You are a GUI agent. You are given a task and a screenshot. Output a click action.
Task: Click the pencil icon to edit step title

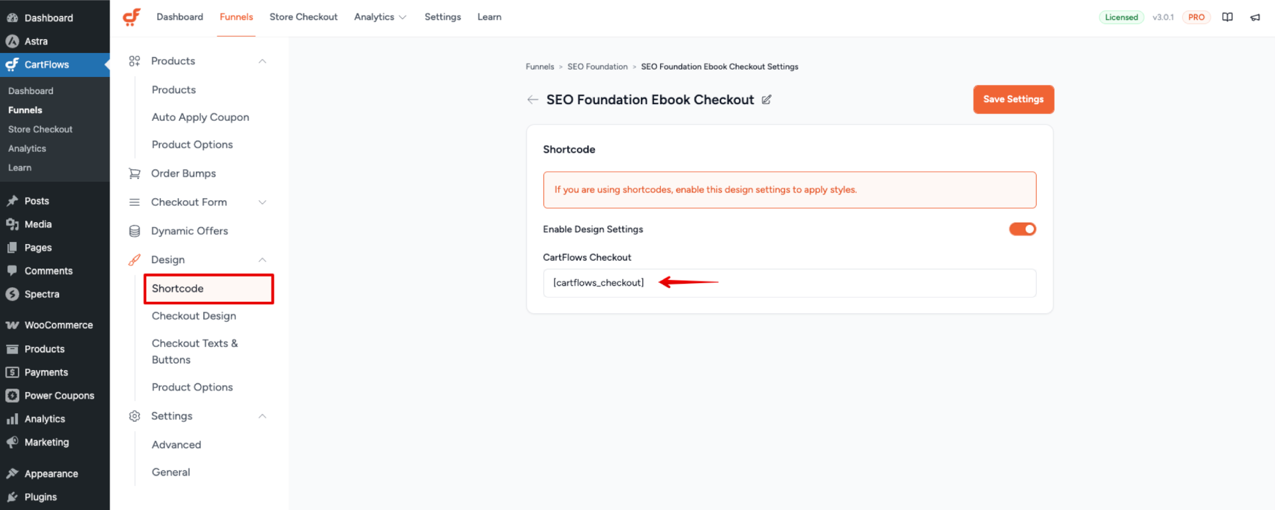point(766,99)
